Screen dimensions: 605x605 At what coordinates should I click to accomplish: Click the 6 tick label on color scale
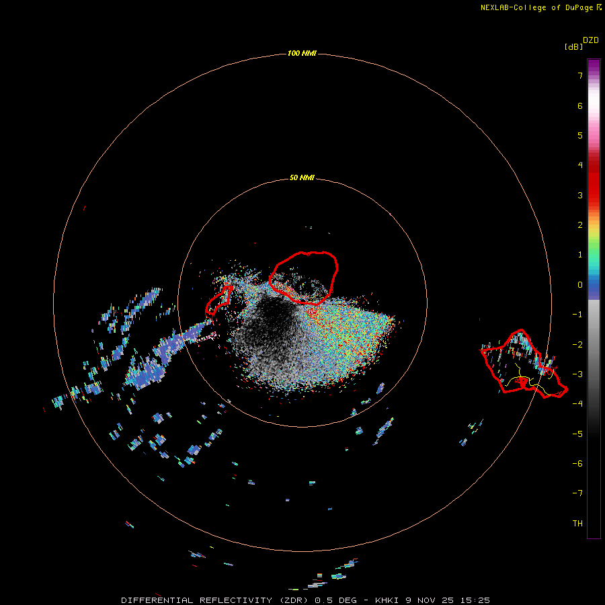[580, 106]
